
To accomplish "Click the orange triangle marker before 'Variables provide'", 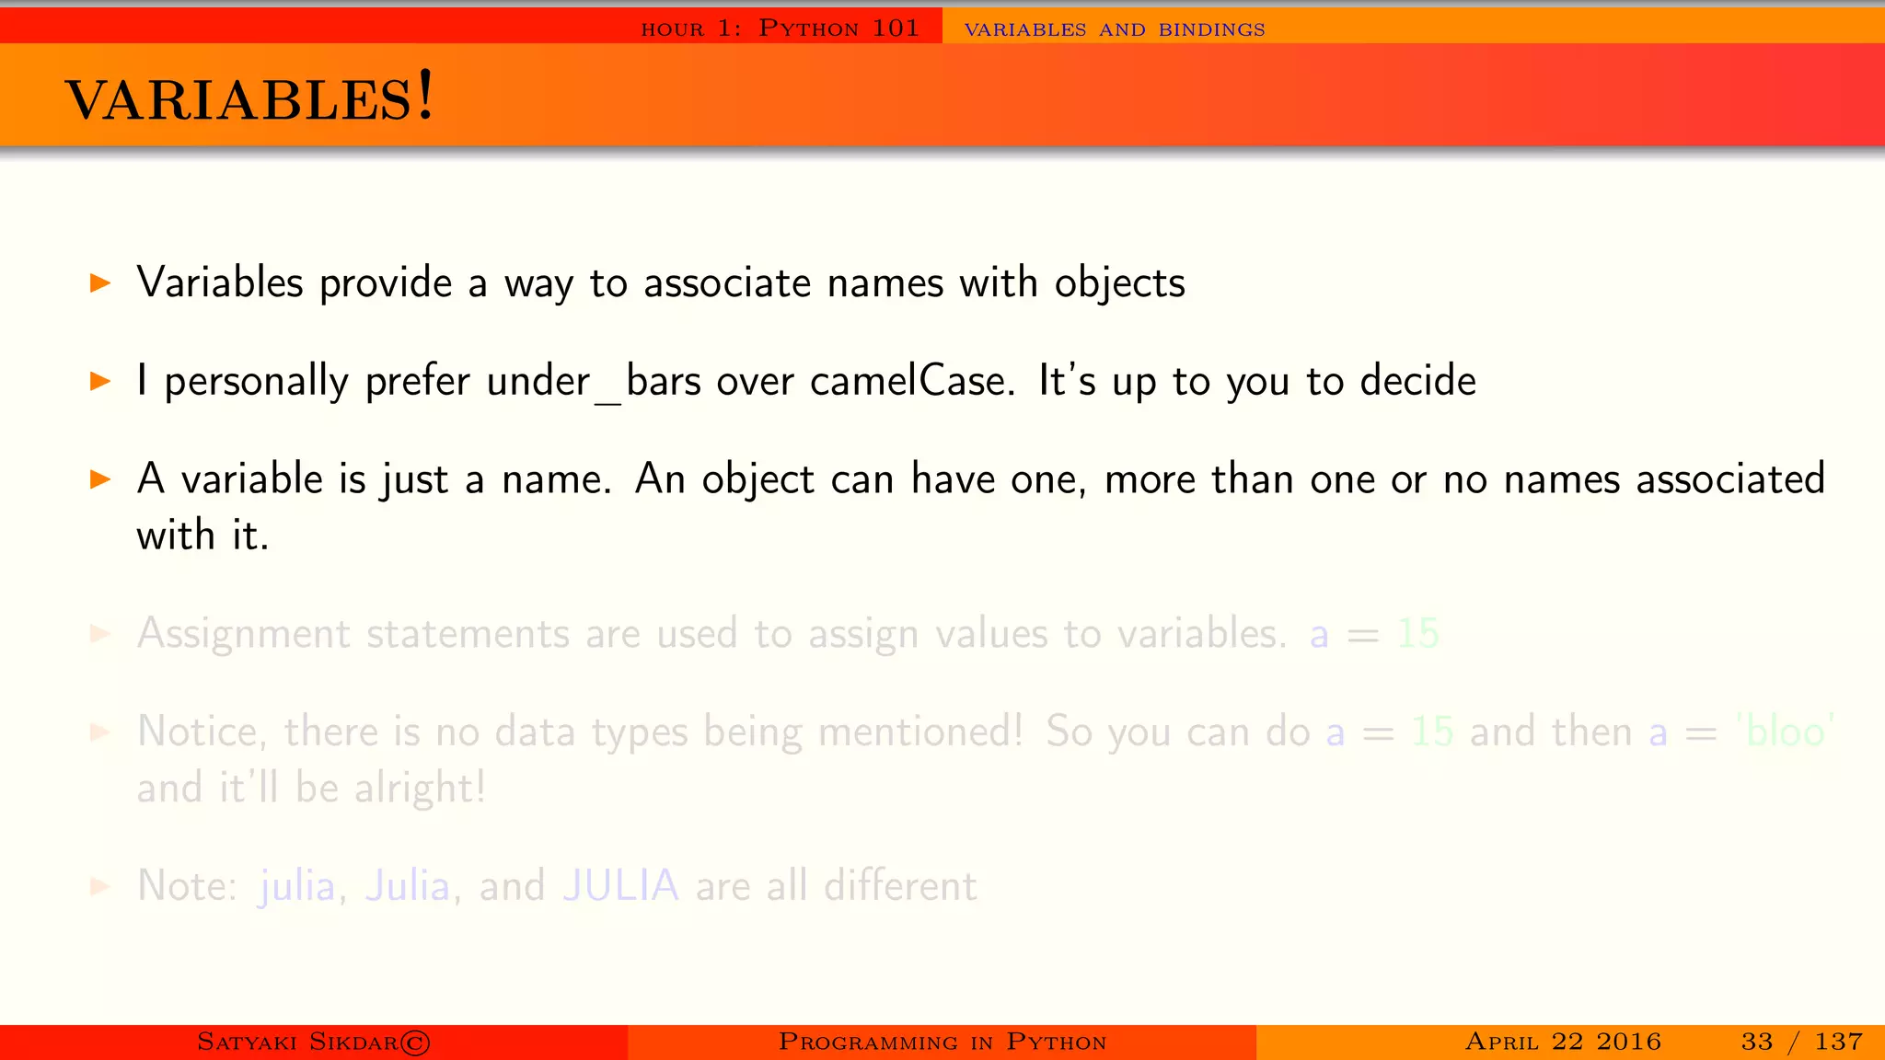I will pos(100,282).
